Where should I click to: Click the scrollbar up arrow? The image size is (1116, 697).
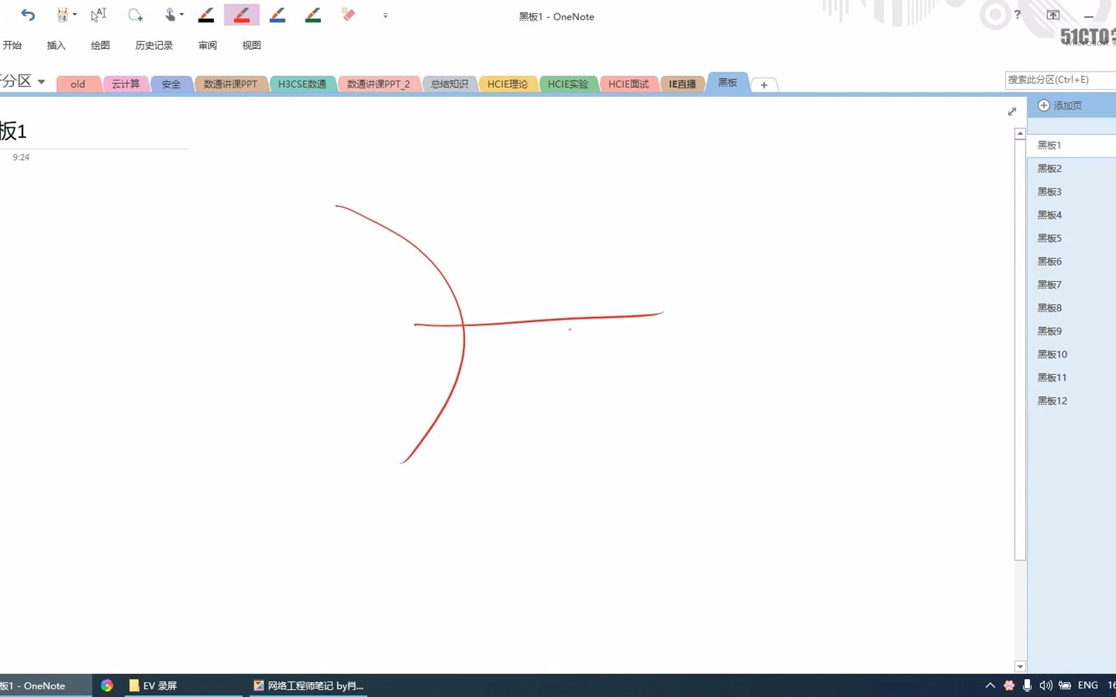1020,134
